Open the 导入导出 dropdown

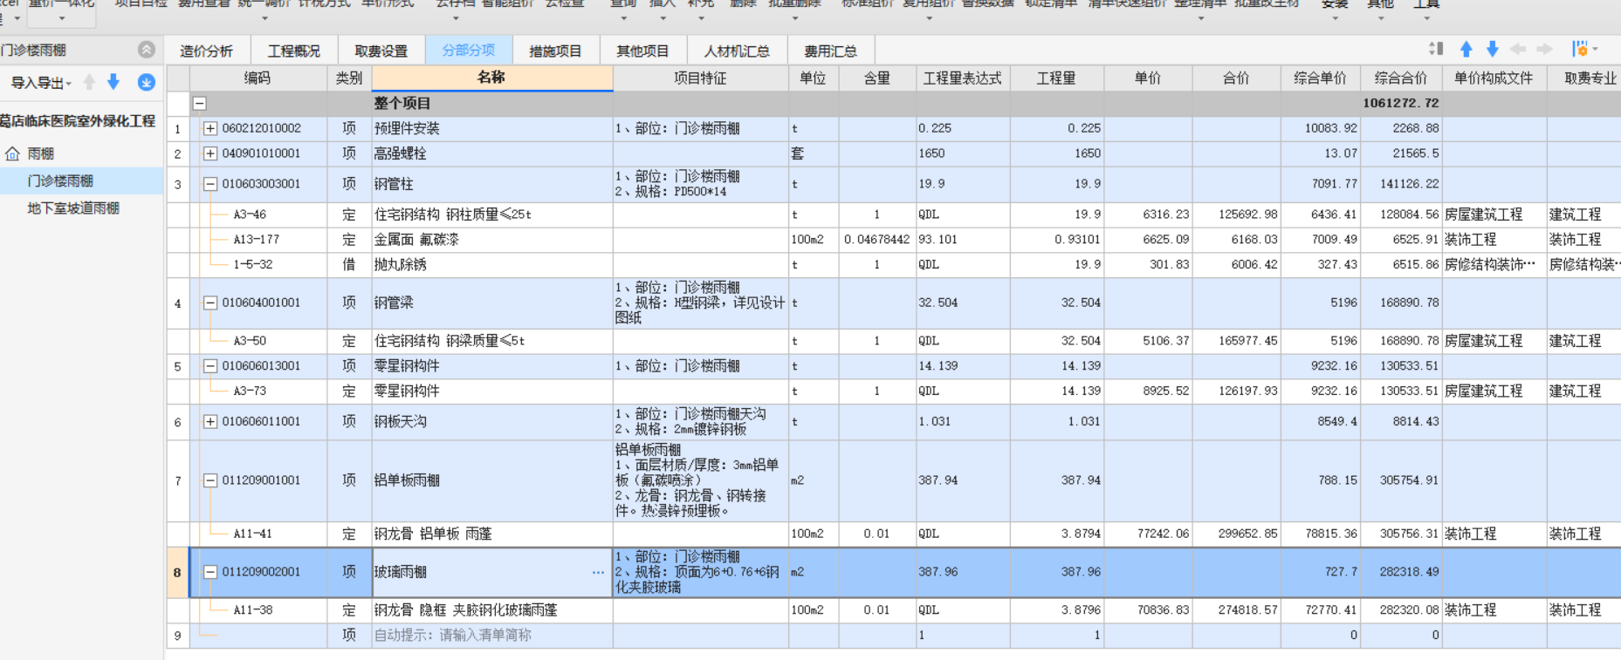pos(40,83)
